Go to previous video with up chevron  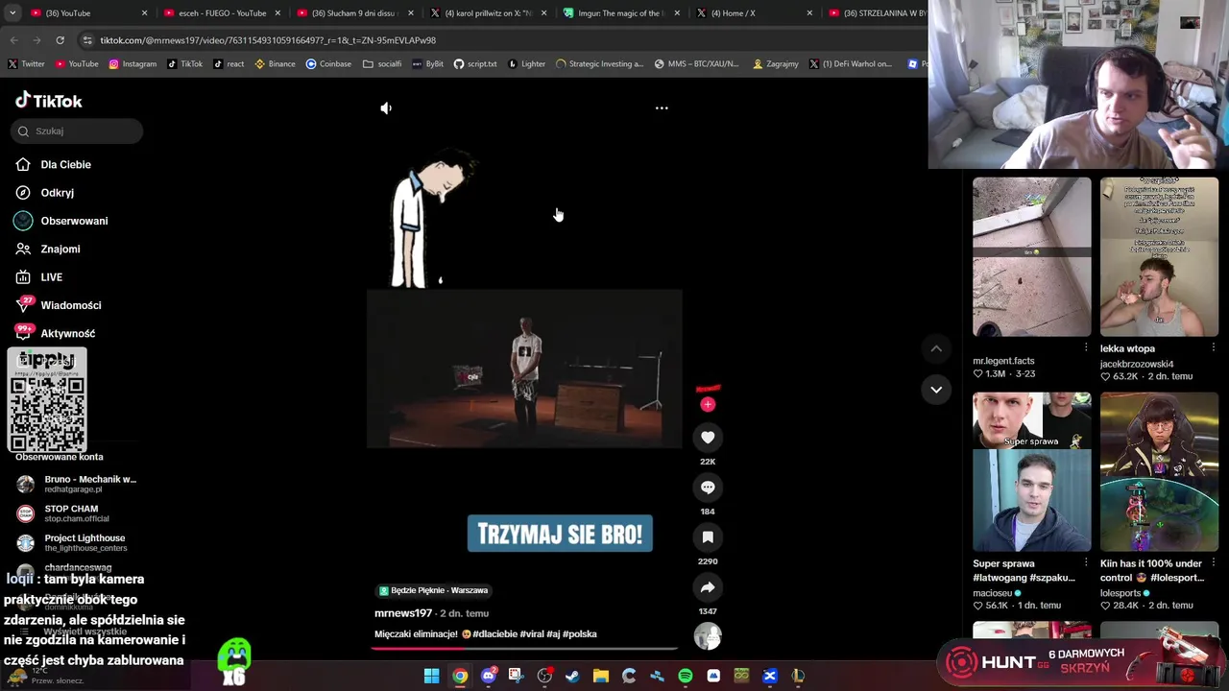tap(936, 349)
